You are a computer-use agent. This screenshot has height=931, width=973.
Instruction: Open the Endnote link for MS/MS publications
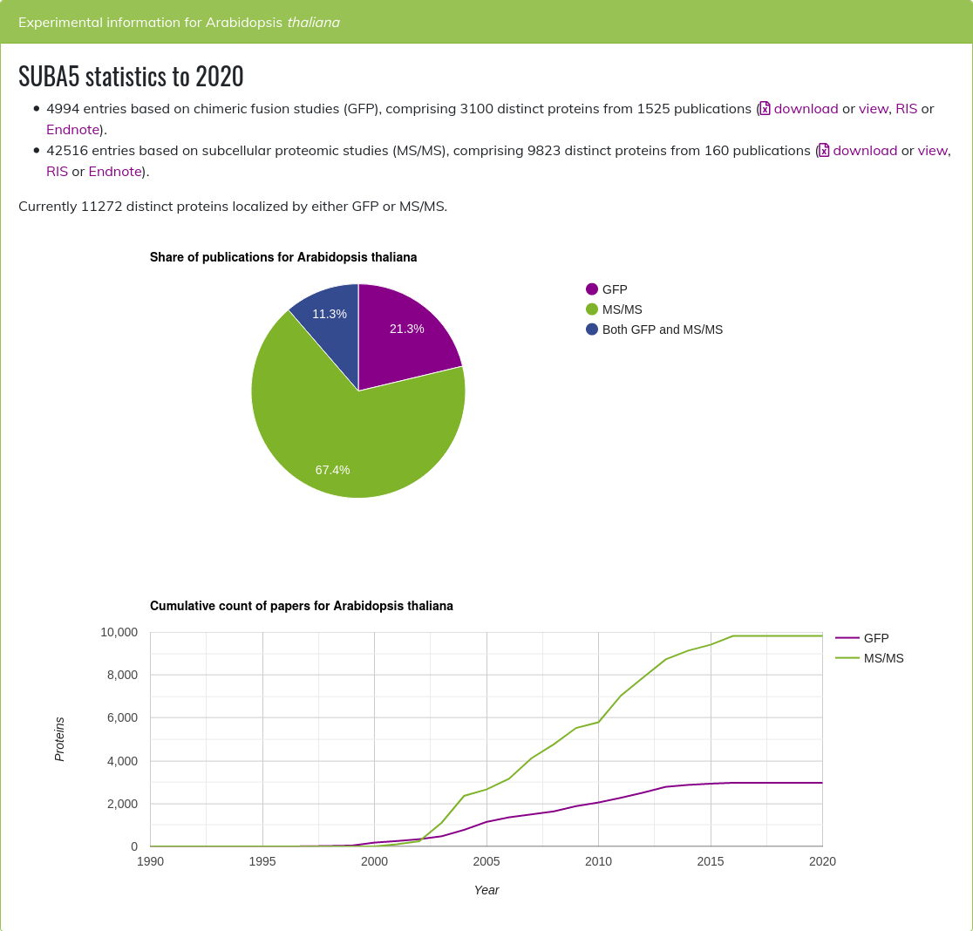pyautogui.click(x=114, y=171)
